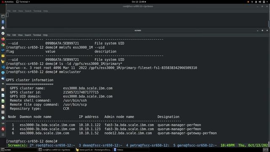Viewport: 270px width, 152px height.
Task: Open the yellow notes icon in dock
Action: (3, 56)
